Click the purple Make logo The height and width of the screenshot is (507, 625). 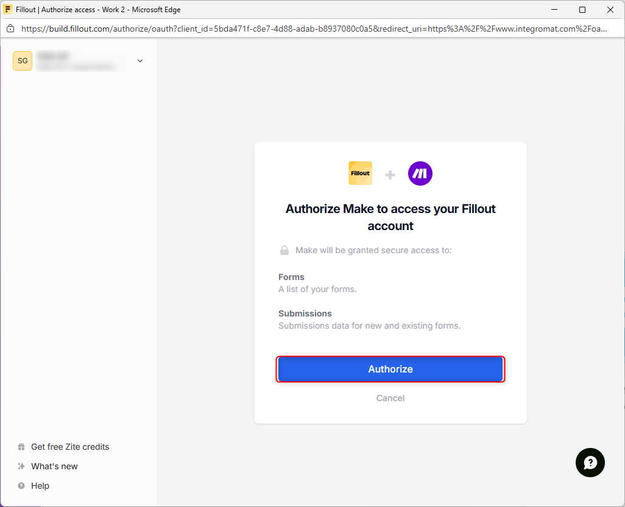click(x=420, y=173)
